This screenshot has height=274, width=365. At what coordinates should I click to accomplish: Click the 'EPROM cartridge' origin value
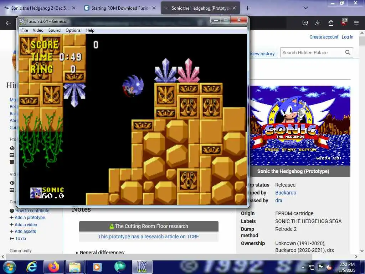(x=294, y=213)
